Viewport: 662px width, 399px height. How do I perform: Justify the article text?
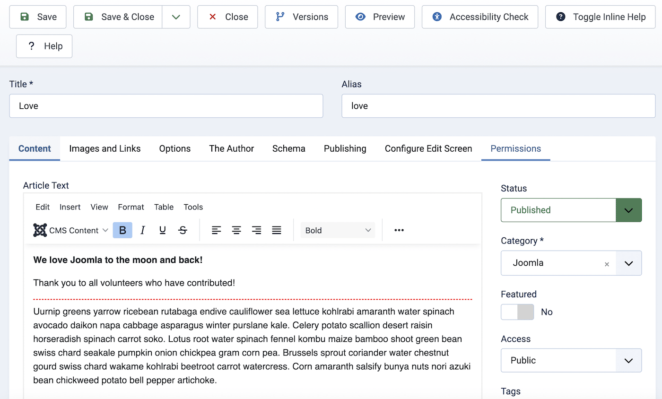click(x=276, y=230)
